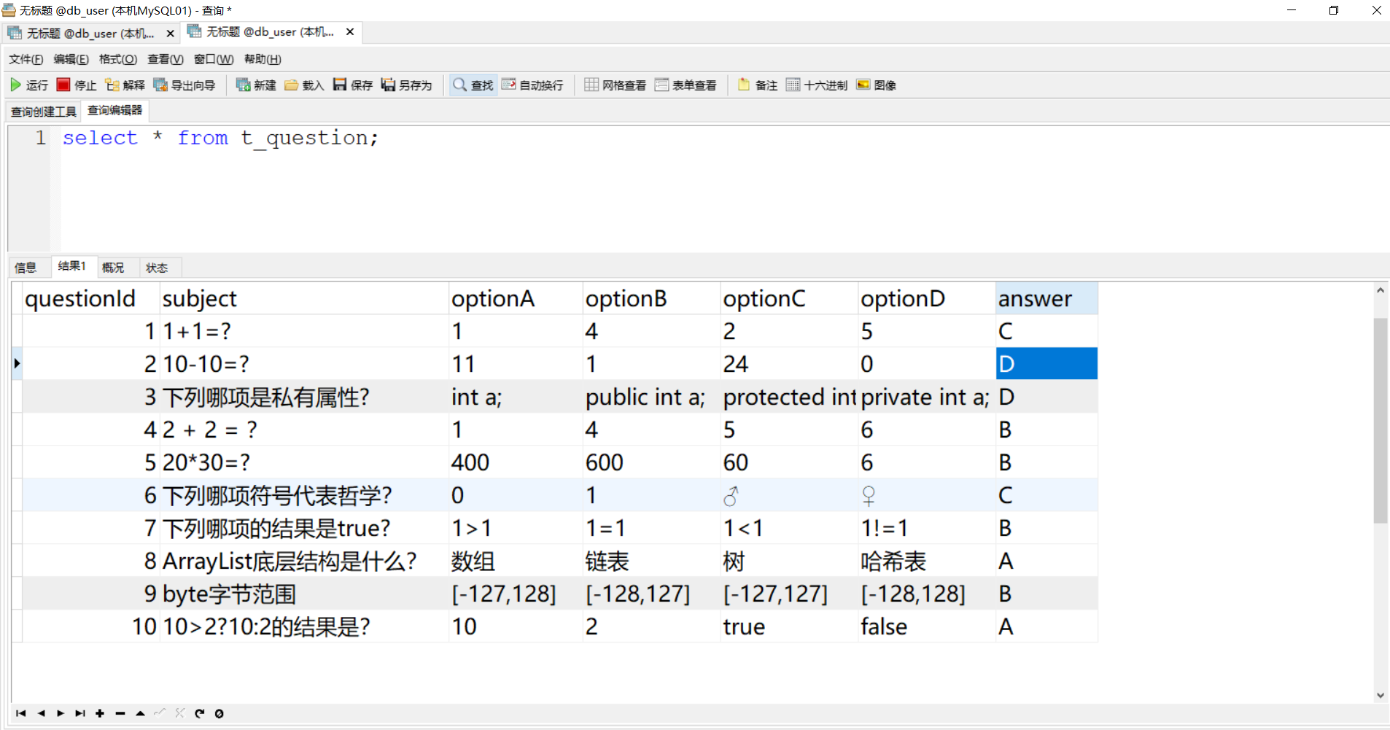The image size is (1390, 730).
Task: Click results scrollbar up arrow
Action: pyautogui.click(x=1380, y=290)
